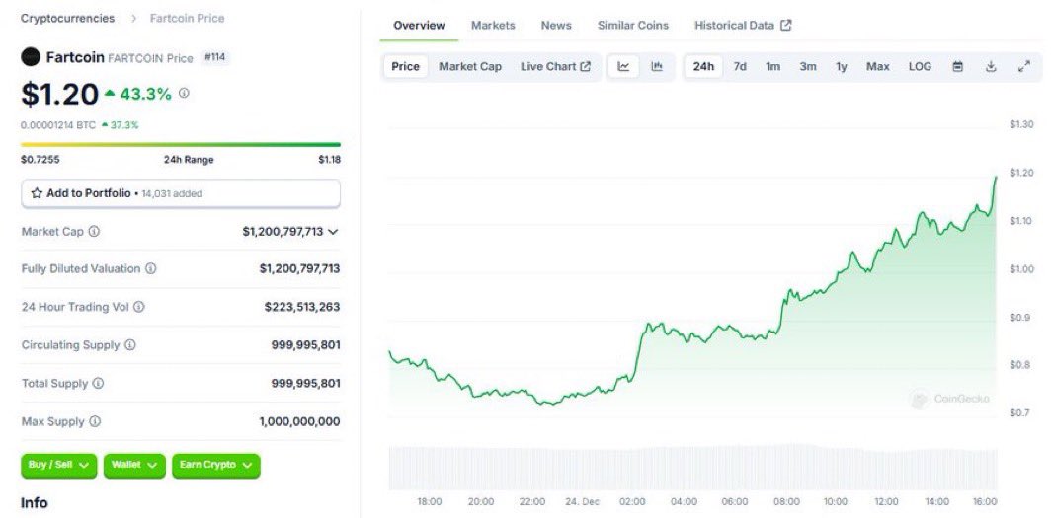Go to Cryptocurrencies breadcrumb
The width and height of the screenshot is (1051, 518).
click(68, 18)
